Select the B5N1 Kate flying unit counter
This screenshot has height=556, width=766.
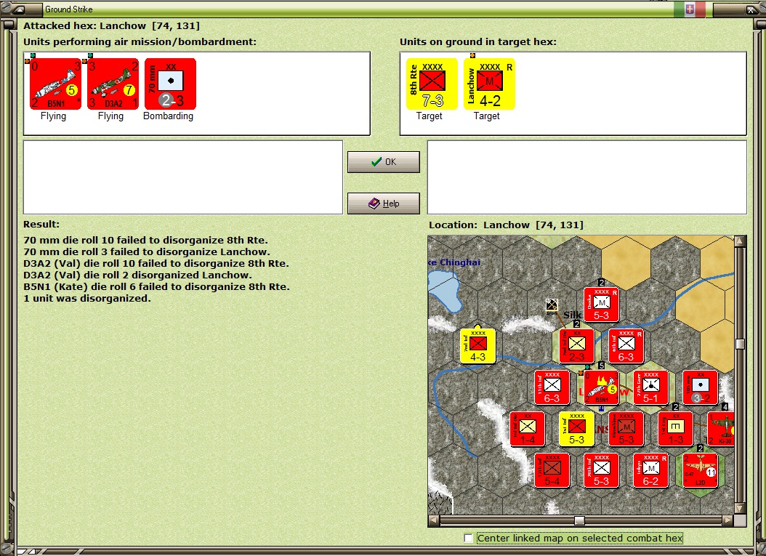tap(55, 84)
